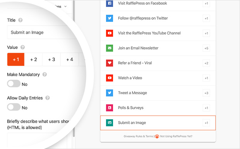Select the Tweet a Message entry row
The height and width of the screenshot is (149, 240).
158,93
